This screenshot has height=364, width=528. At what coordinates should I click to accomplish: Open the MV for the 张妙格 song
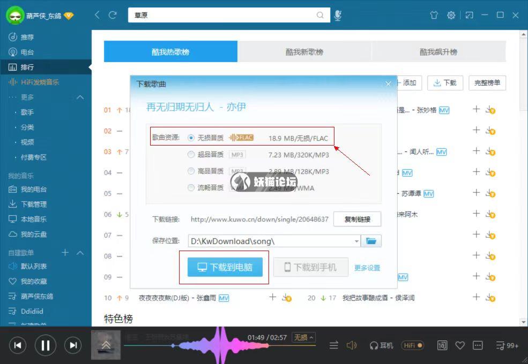click(444, 110)
